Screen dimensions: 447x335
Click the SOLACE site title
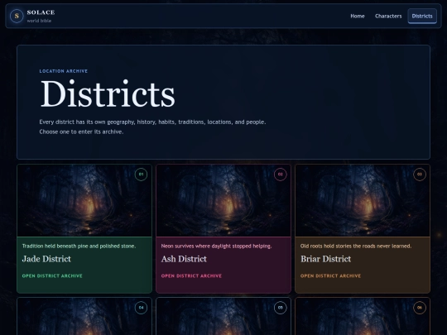pyautogui.click(x=41, y=12)
